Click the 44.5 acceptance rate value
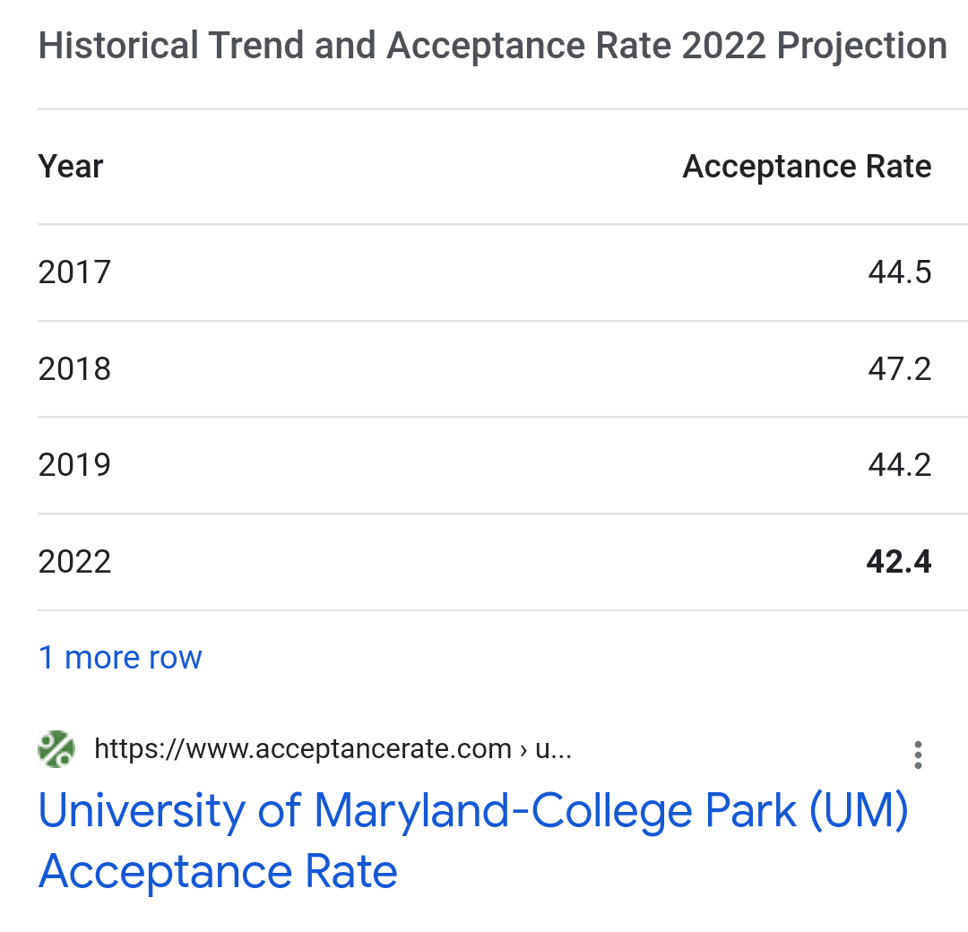 899,272
